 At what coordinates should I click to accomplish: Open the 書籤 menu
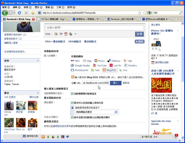[49, 7]
